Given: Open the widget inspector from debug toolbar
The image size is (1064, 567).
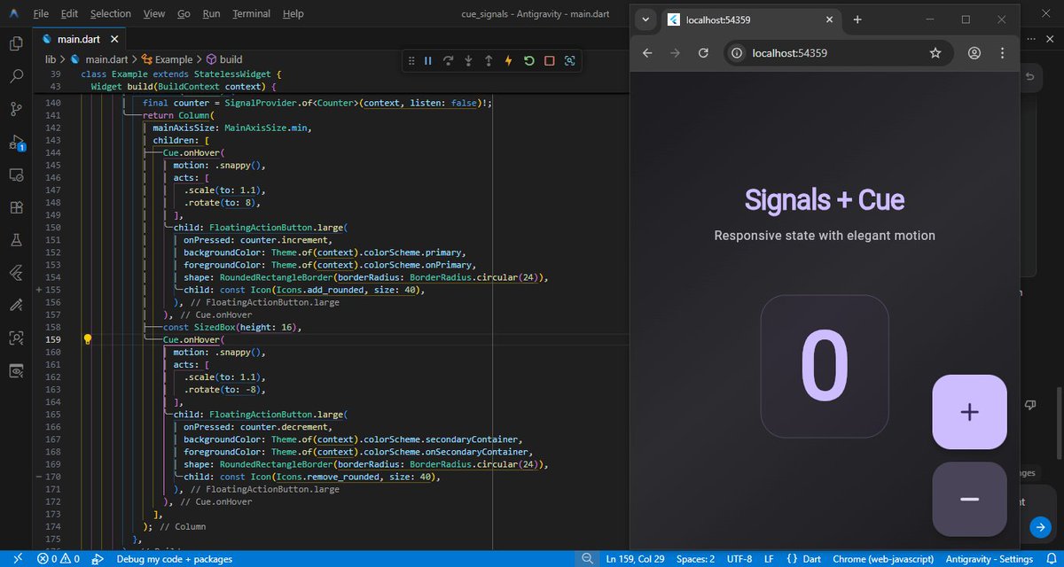Looking at the screenshot, I should 569,61.
